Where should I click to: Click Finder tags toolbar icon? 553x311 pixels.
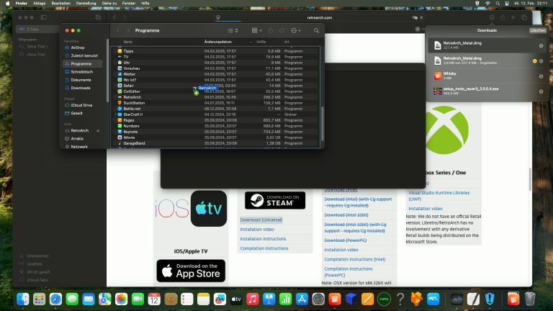coord(282,31)
